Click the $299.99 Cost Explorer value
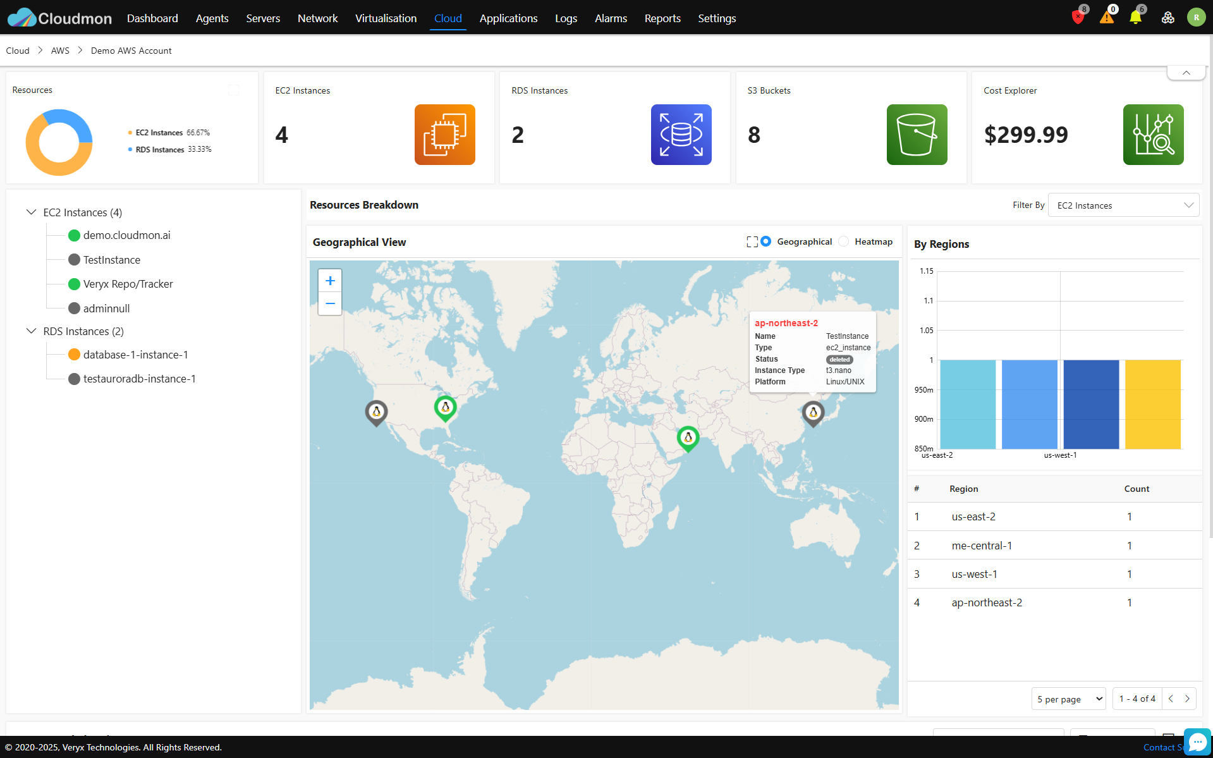 coord(1026,135)
